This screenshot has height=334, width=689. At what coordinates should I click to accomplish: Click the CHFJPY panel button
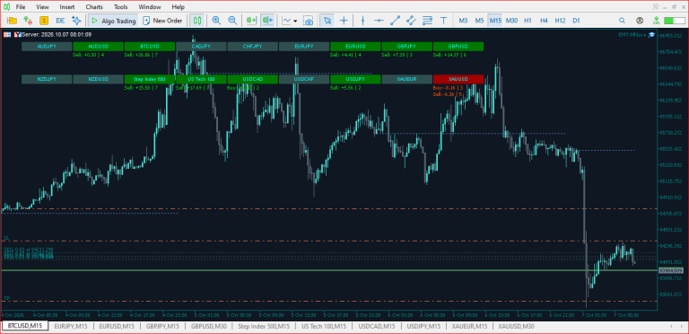tap(252, 46)
